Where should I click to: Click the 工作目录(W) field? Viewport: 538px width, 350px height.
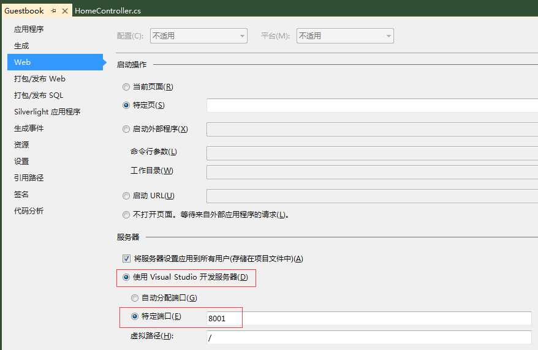(373, 172)
